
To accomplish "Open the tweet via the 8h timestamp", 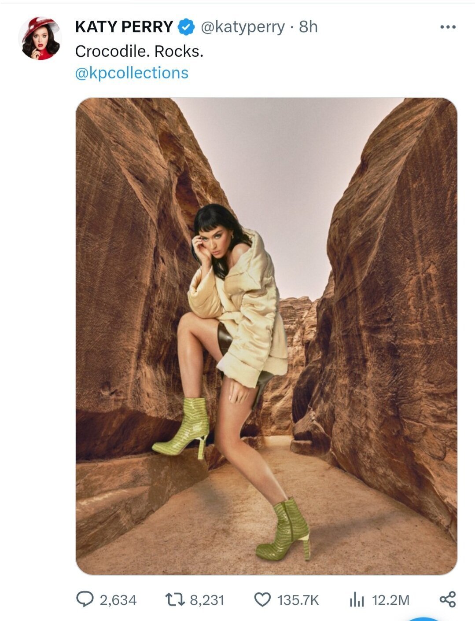I will 308,27.
